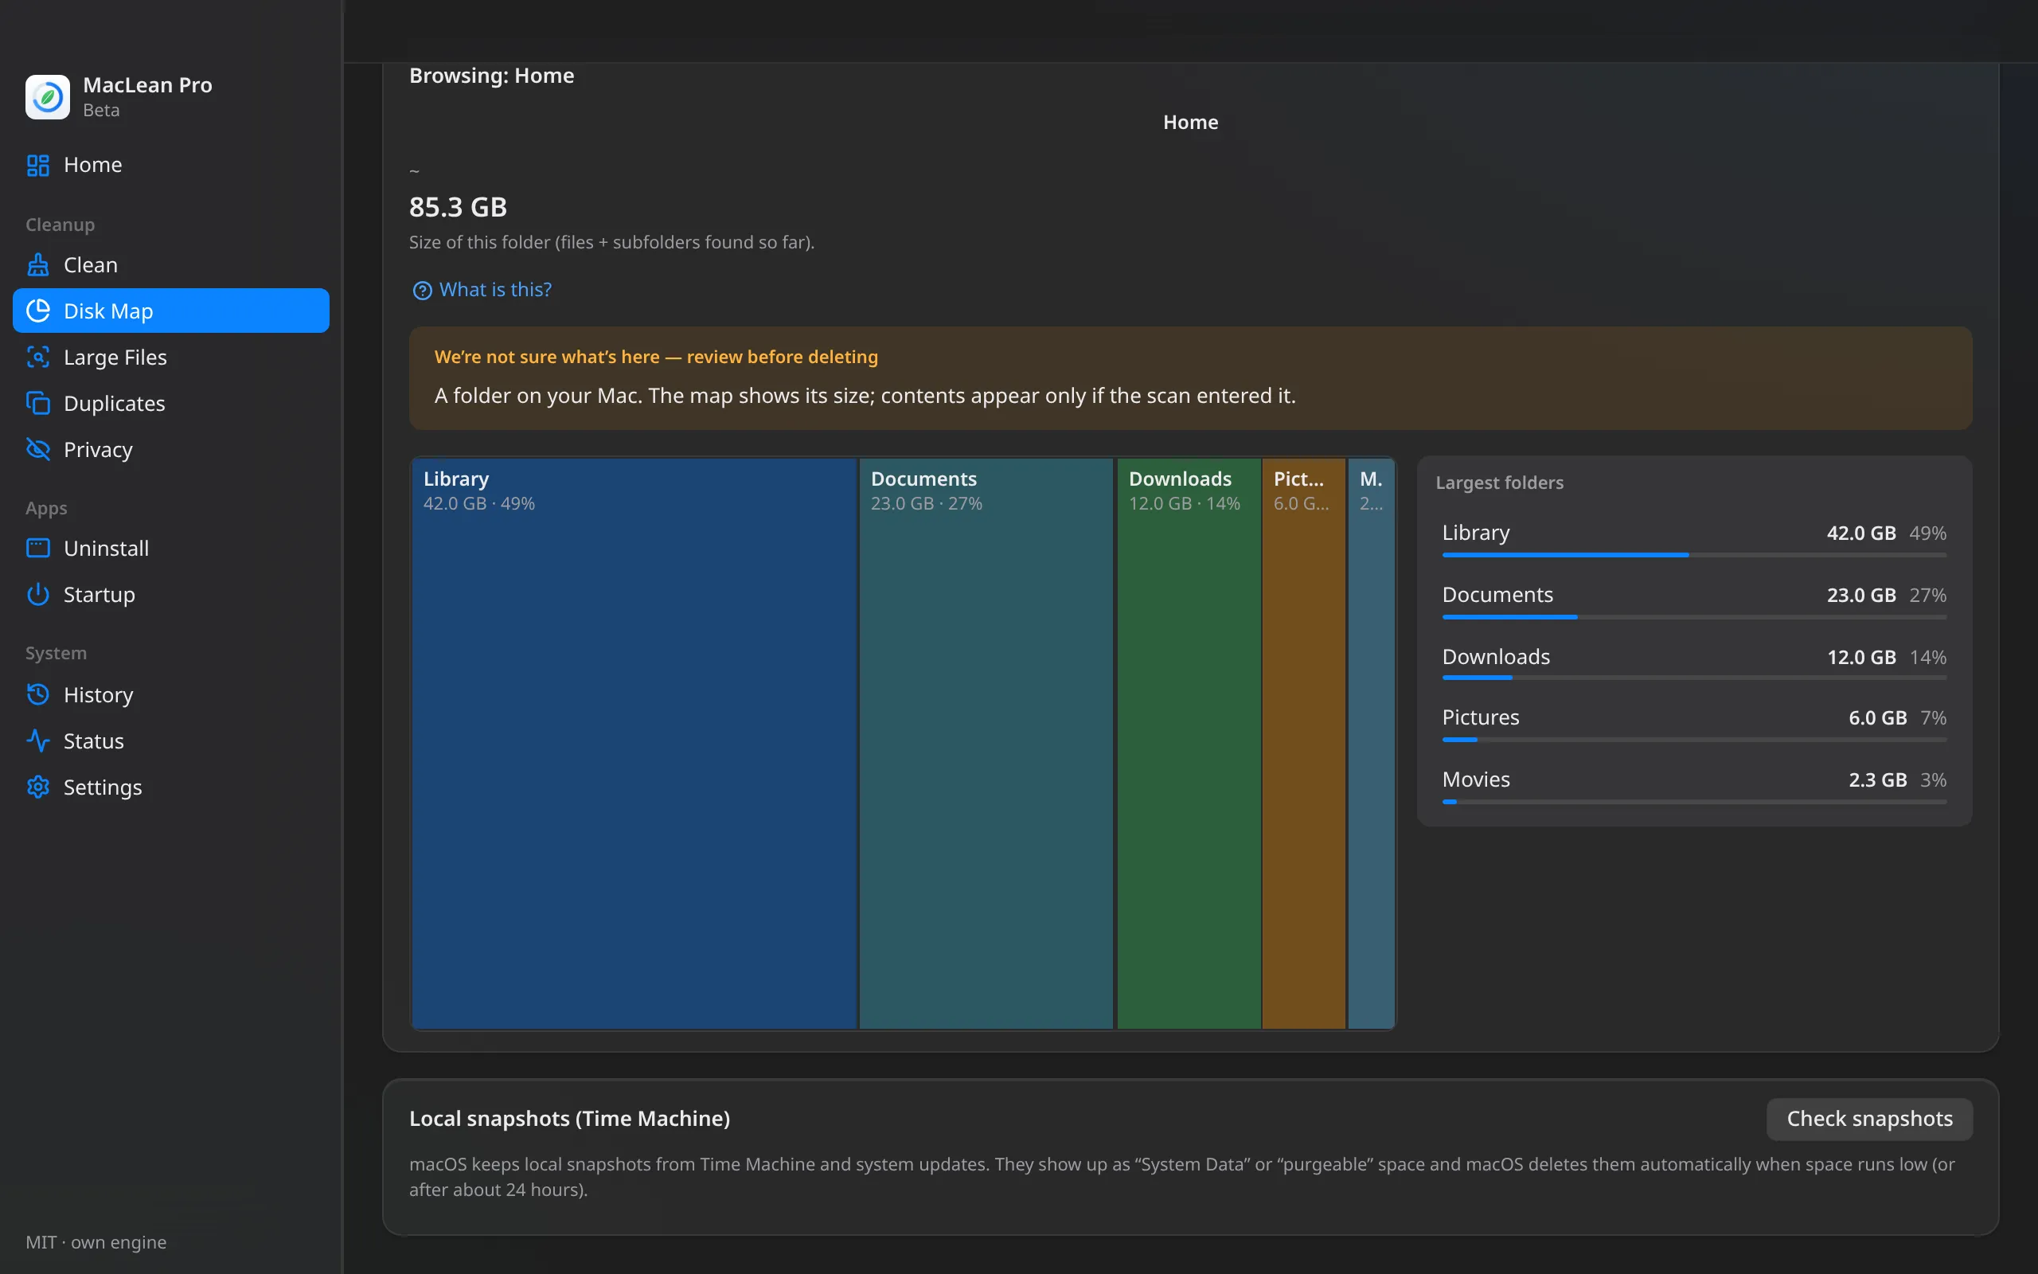Click the History clock icon

[38, 695]
